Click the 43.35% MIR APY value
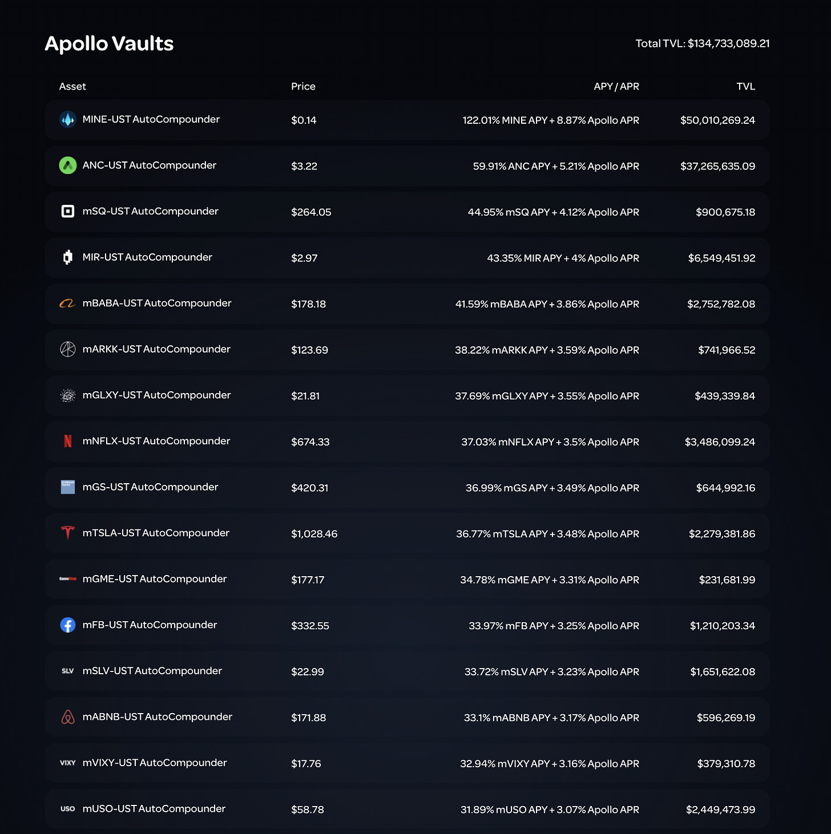 point(525,258)
